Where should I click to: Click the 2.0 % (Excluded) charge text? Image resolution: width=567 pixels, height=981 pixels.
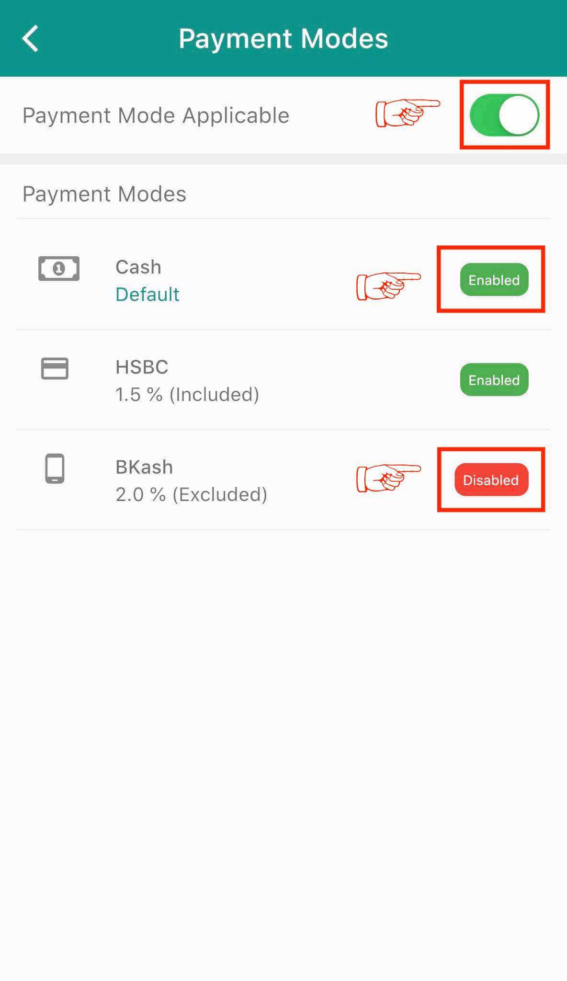(191, 494)
